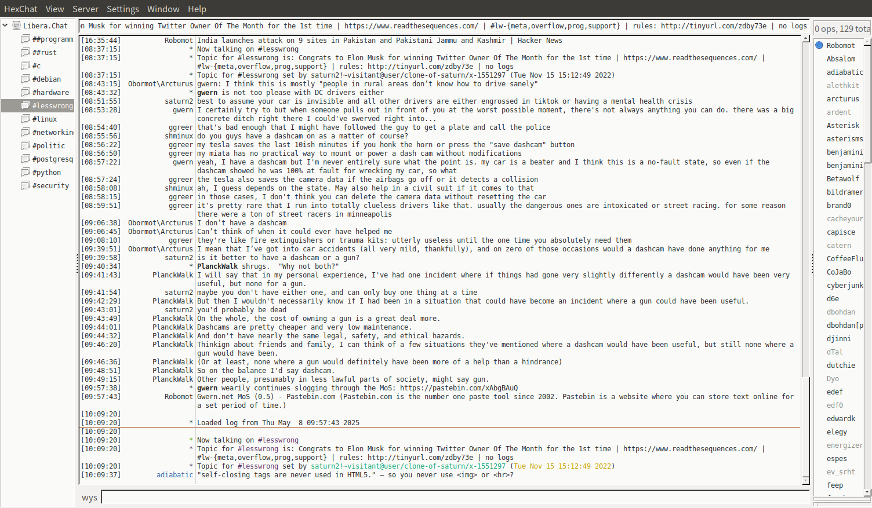Focus the message input box

coord(455,497)
